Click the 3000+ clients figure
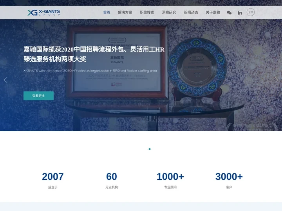Image resolution: width=282 pixels, height=211 pixels. pyautogui.click(x=229, y=177)
